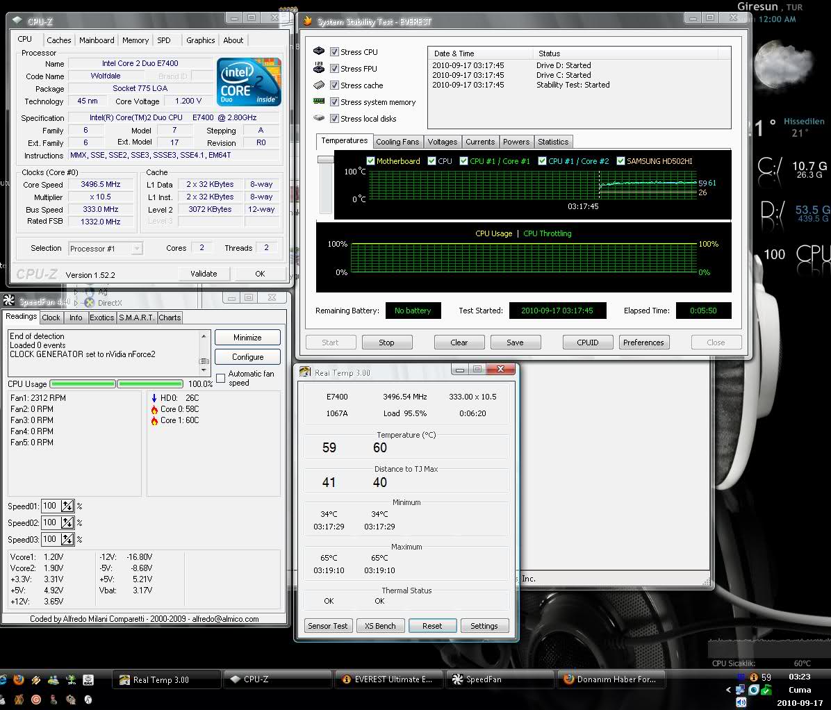Open CPUID from stability test window
Screen dimensions: 831x710
[588, 342]
